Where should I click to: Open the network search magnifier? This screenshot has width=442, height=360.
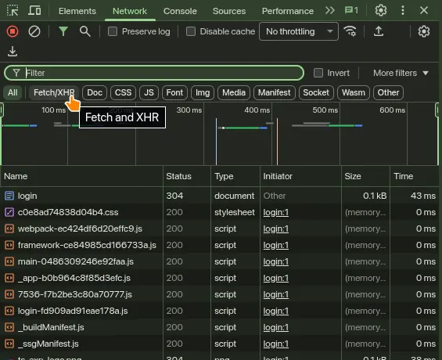point(84,31)
